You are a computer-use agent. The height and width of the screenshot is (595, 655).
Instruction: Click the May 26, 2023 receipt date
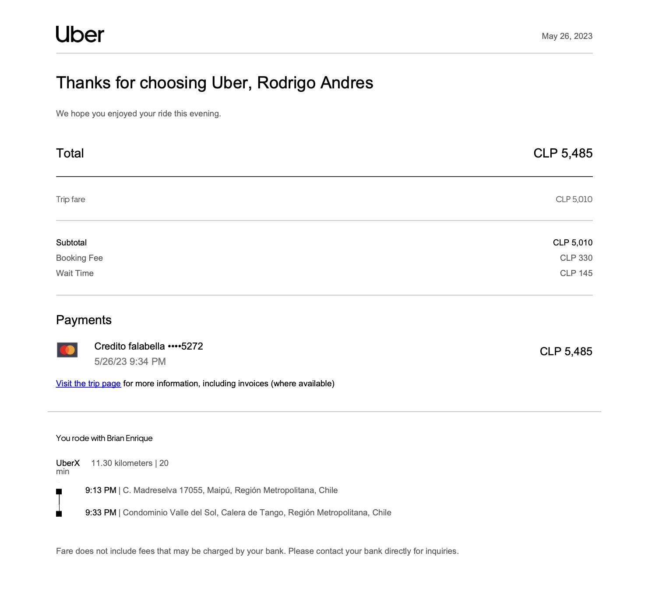[567, 36]
